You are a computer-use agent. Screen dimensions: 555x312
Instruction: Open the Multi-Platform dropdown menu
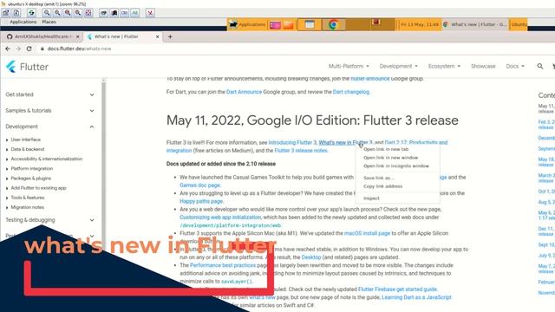pos(349,66)
